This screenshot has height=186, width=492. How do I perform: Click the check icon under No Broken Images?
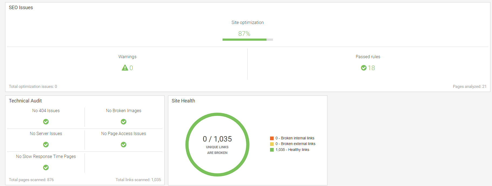124,122
